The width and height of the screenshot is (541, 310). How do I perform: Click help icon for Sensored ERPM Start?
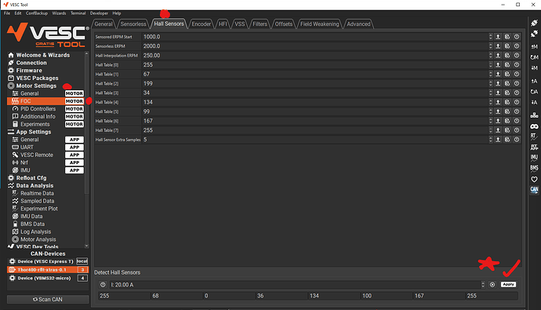coord(517,37)
